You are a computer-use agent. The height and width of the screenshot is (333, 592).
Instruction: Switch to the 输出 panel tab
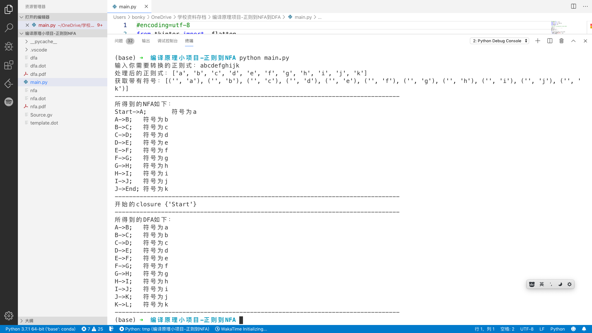point(146,40)
